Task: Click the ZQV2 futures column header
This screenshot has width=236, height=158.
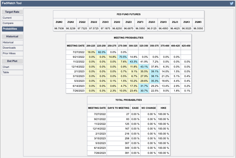Action: (x=105, y=22)
